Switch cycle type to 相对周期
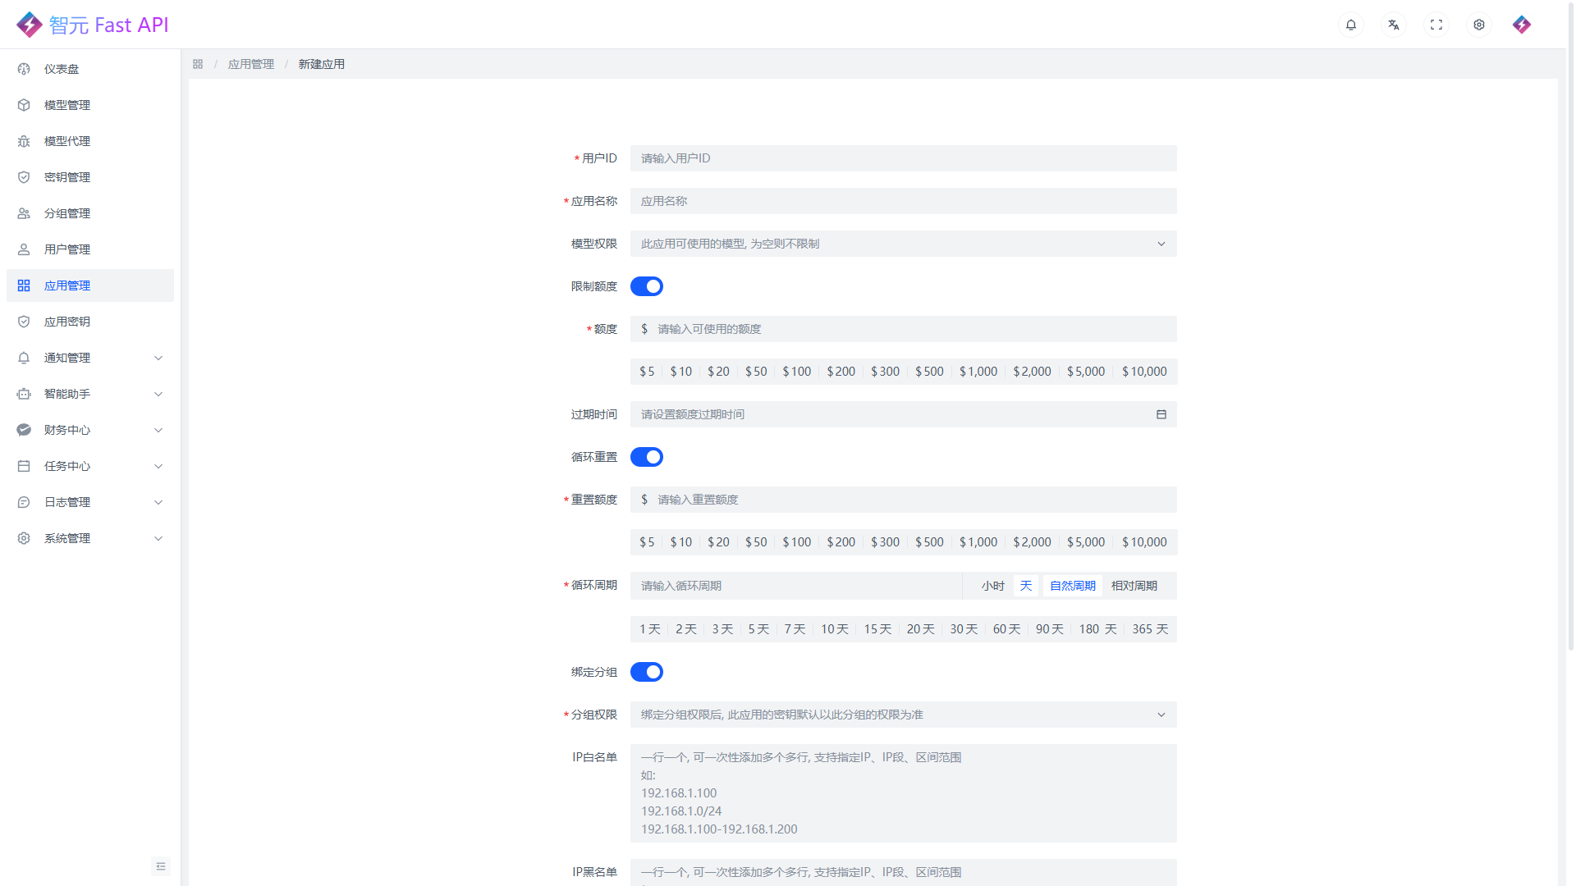This screenshot has height=886, width=1576. point(1134,586)
